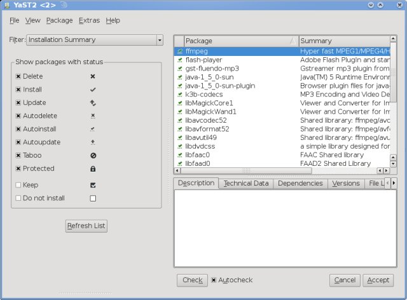Click status icon beside libMagickCore1
407x300 pixels.
[x=179, y=104]
